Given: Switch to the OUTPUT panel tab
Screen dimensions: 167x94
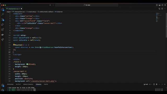Looking at the screenshot, I should point(18,84).
